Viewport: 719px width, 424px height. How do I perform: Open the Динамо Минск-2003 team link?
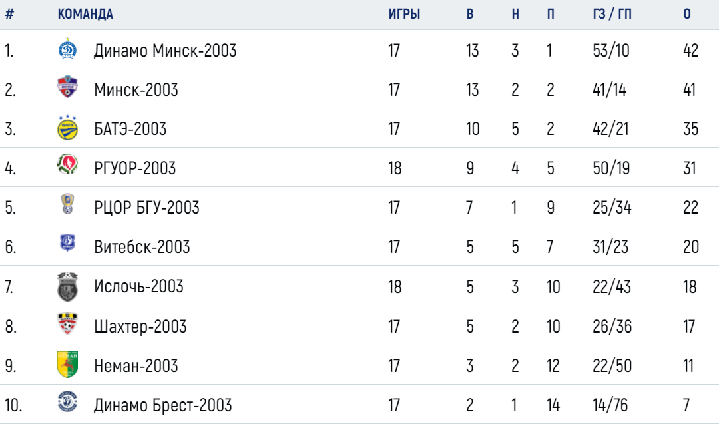coord(165,51)
